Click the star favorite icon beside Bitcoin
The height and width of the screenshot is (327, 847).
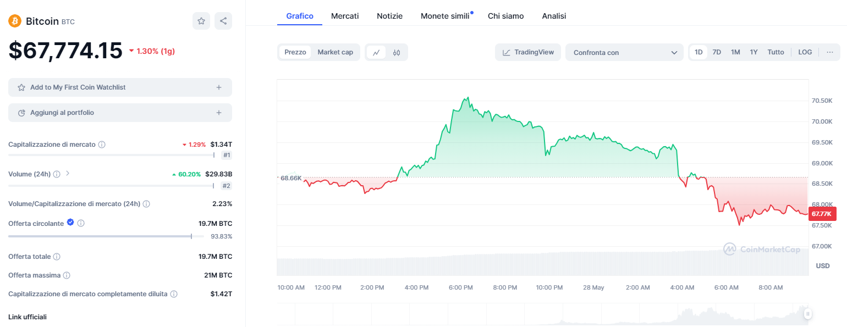(201, 21)
